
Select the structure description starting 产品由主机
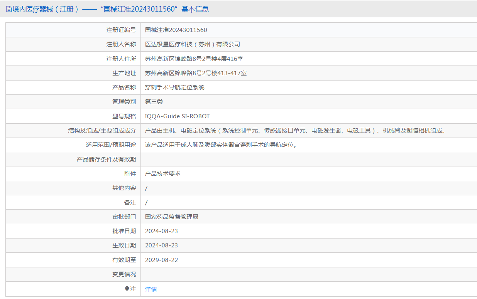(x=296, y=131)
